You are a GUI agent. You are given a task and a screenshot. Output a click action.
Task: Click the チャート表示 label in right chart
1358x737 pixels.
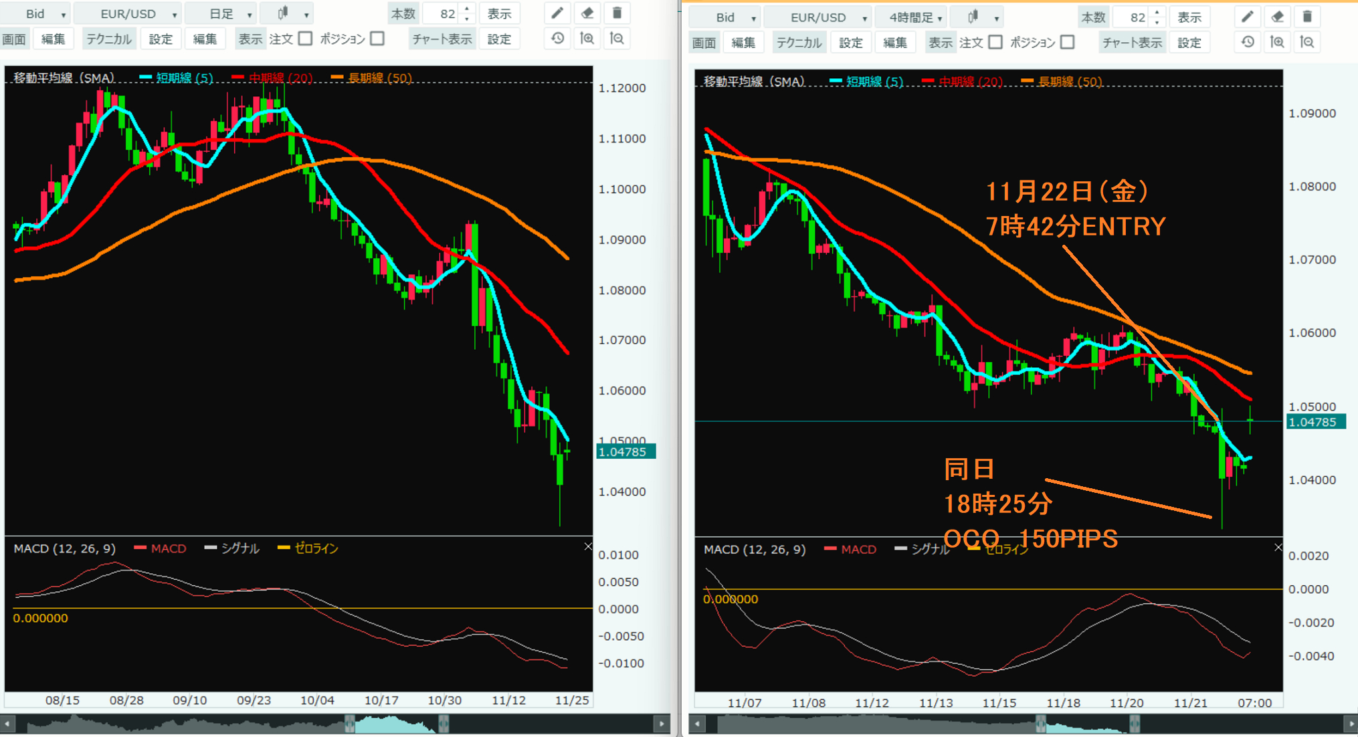(x=1133, y=42)
